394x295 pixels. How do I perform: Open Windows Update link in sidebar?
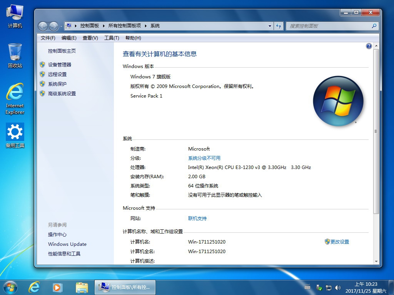pos(67,244)
